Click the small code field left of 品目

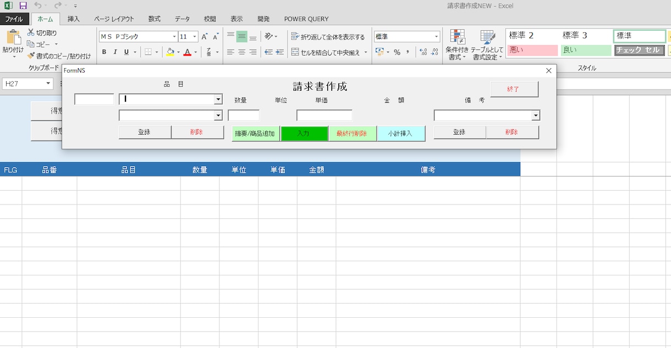coord(94,100)
